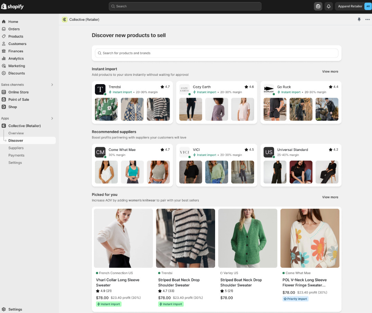Open the Marketing section in the sidebar
This screenshot has width=372, height=313.
click(x=16, y=66)
